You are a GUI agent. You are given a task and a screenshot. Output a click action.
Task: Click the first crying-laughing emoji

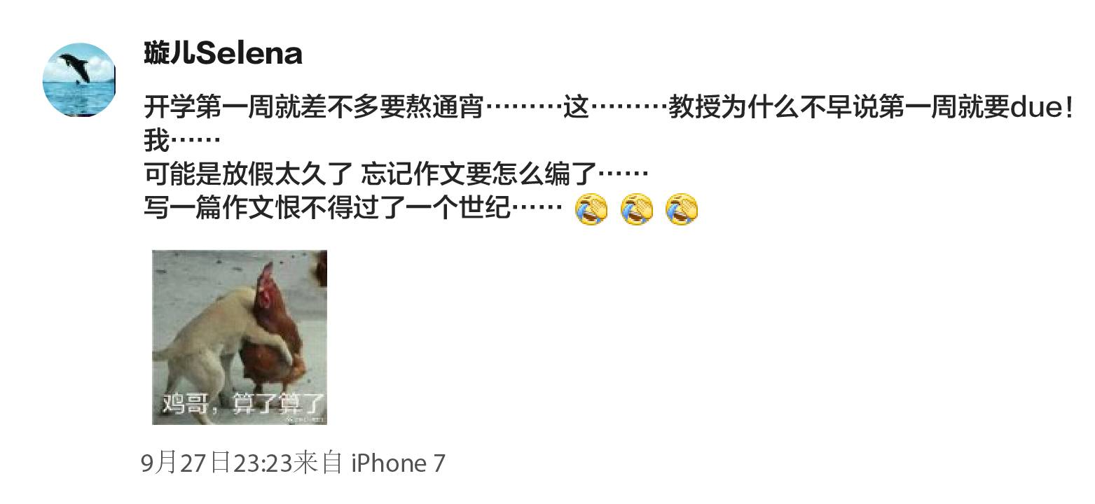(591, 209)
